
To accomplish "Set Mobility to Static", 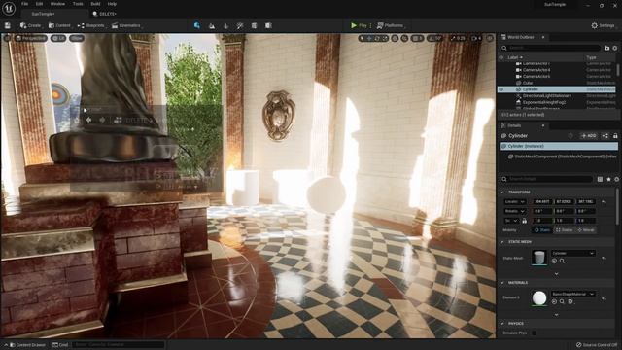I will (x=542, y=230).
